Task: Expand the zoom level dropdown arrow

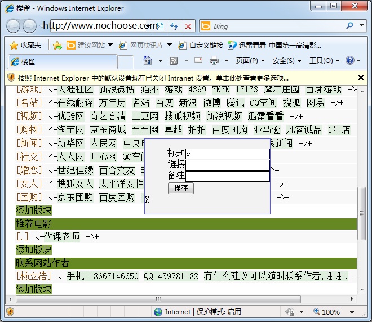Action: (352, 312)
